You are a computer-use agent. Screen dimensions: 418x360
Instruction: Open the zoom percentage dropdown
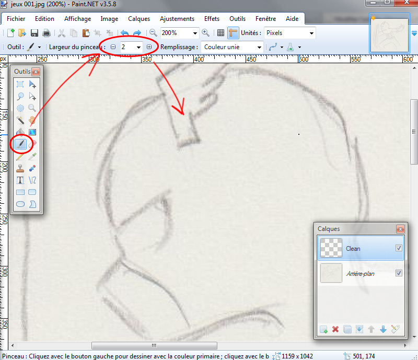(x=195, y=33)
